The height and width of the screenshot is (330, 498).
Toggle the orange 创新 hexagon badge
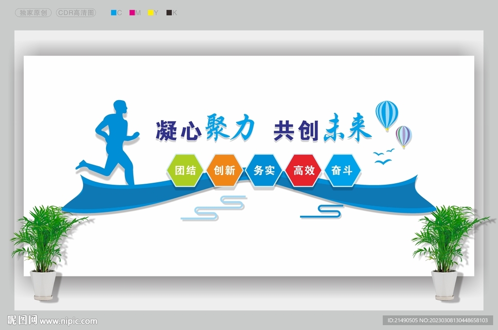225,171
